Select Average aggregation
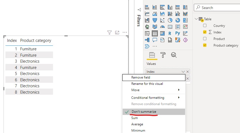 [x=154, y=124]
